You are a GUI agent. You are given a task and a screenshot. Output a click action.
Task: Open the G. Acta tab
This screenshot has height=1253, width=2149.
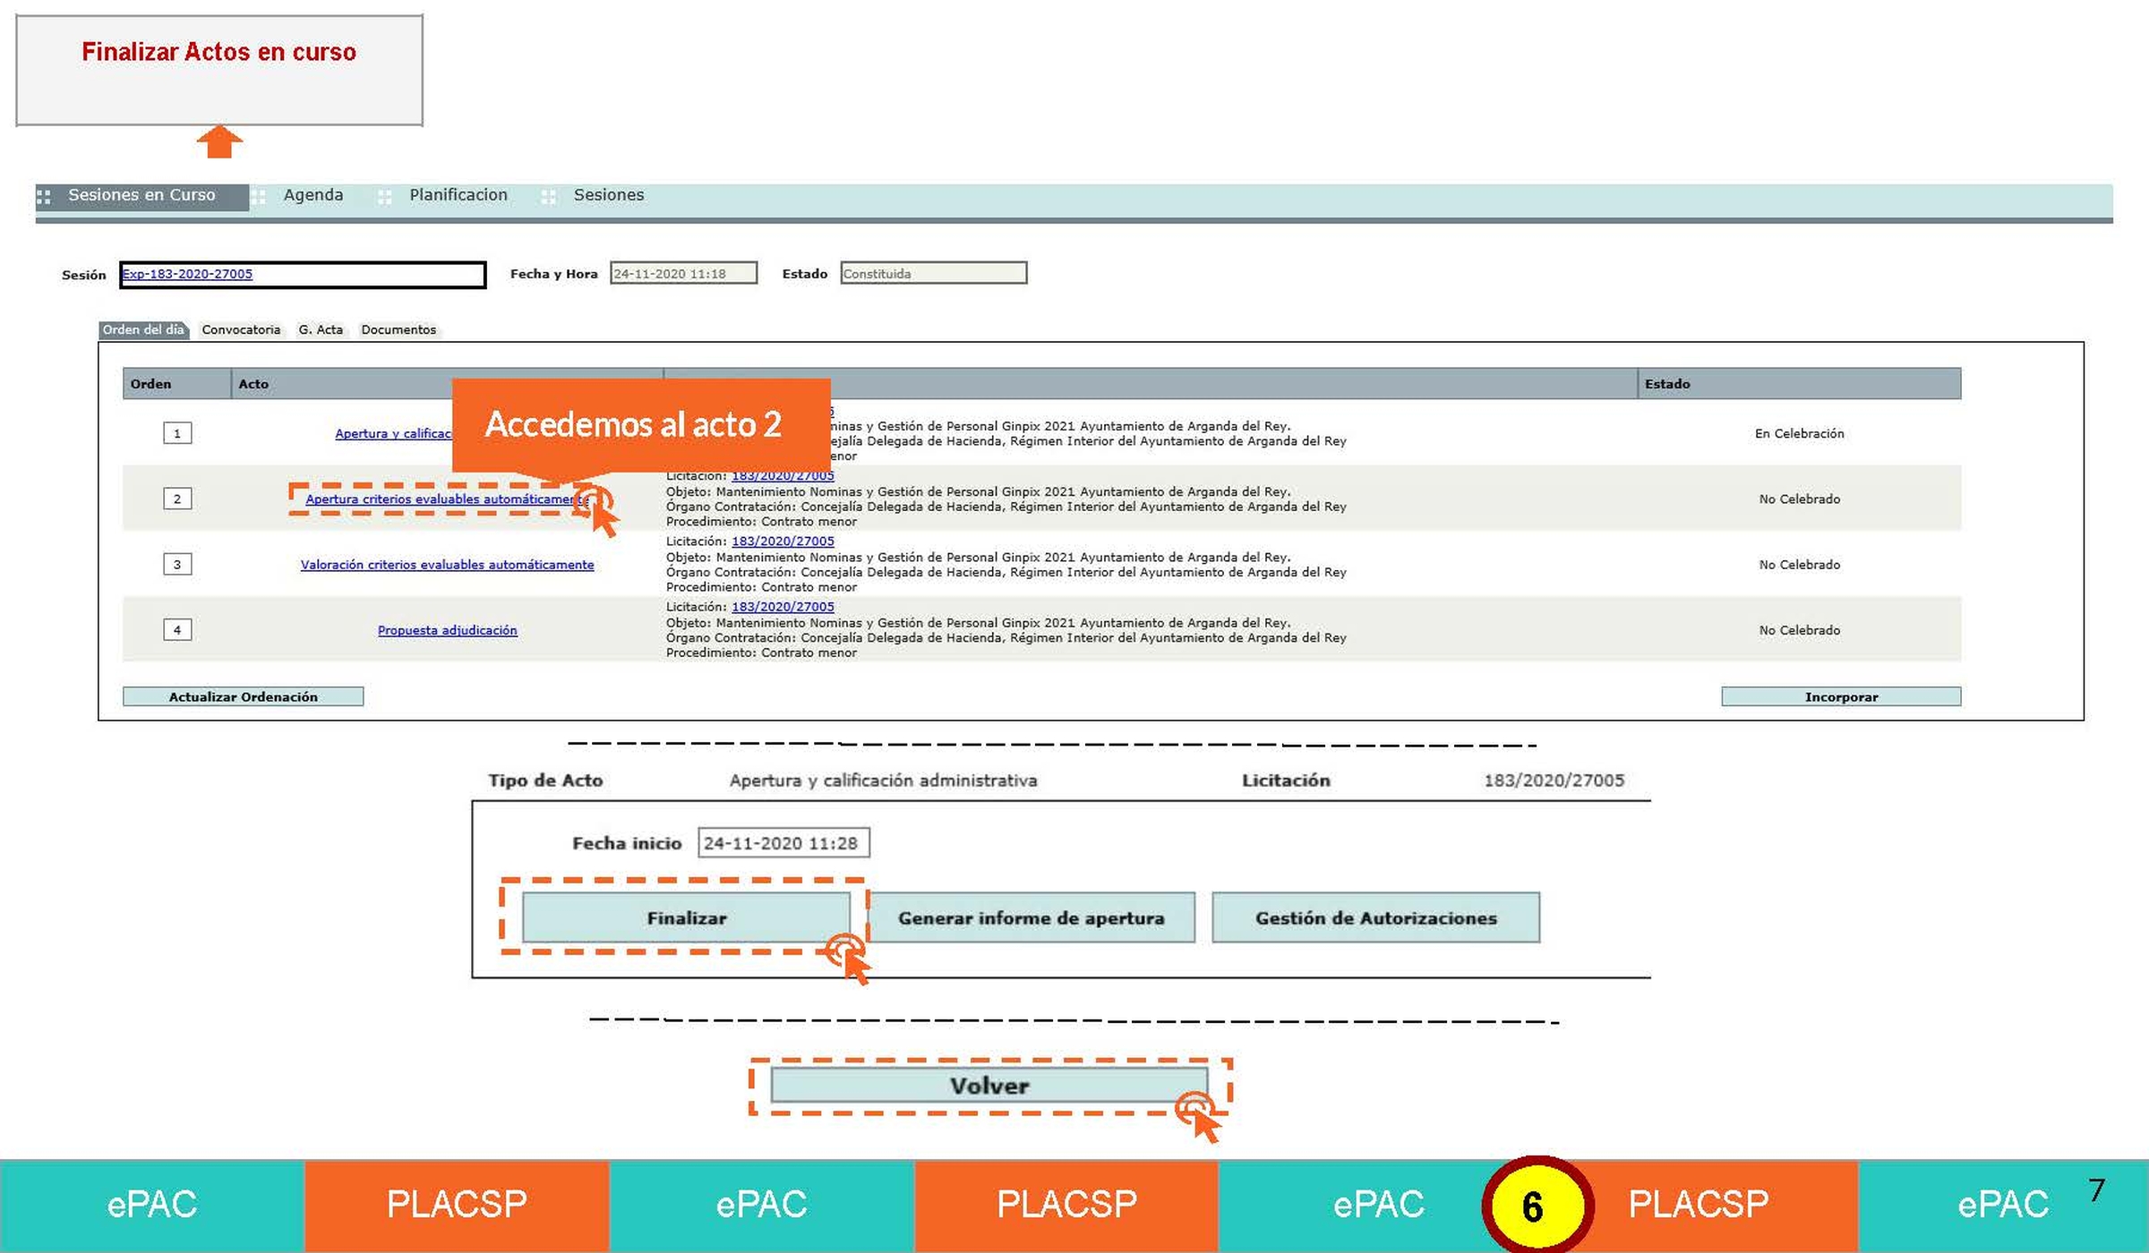point(321,329)
